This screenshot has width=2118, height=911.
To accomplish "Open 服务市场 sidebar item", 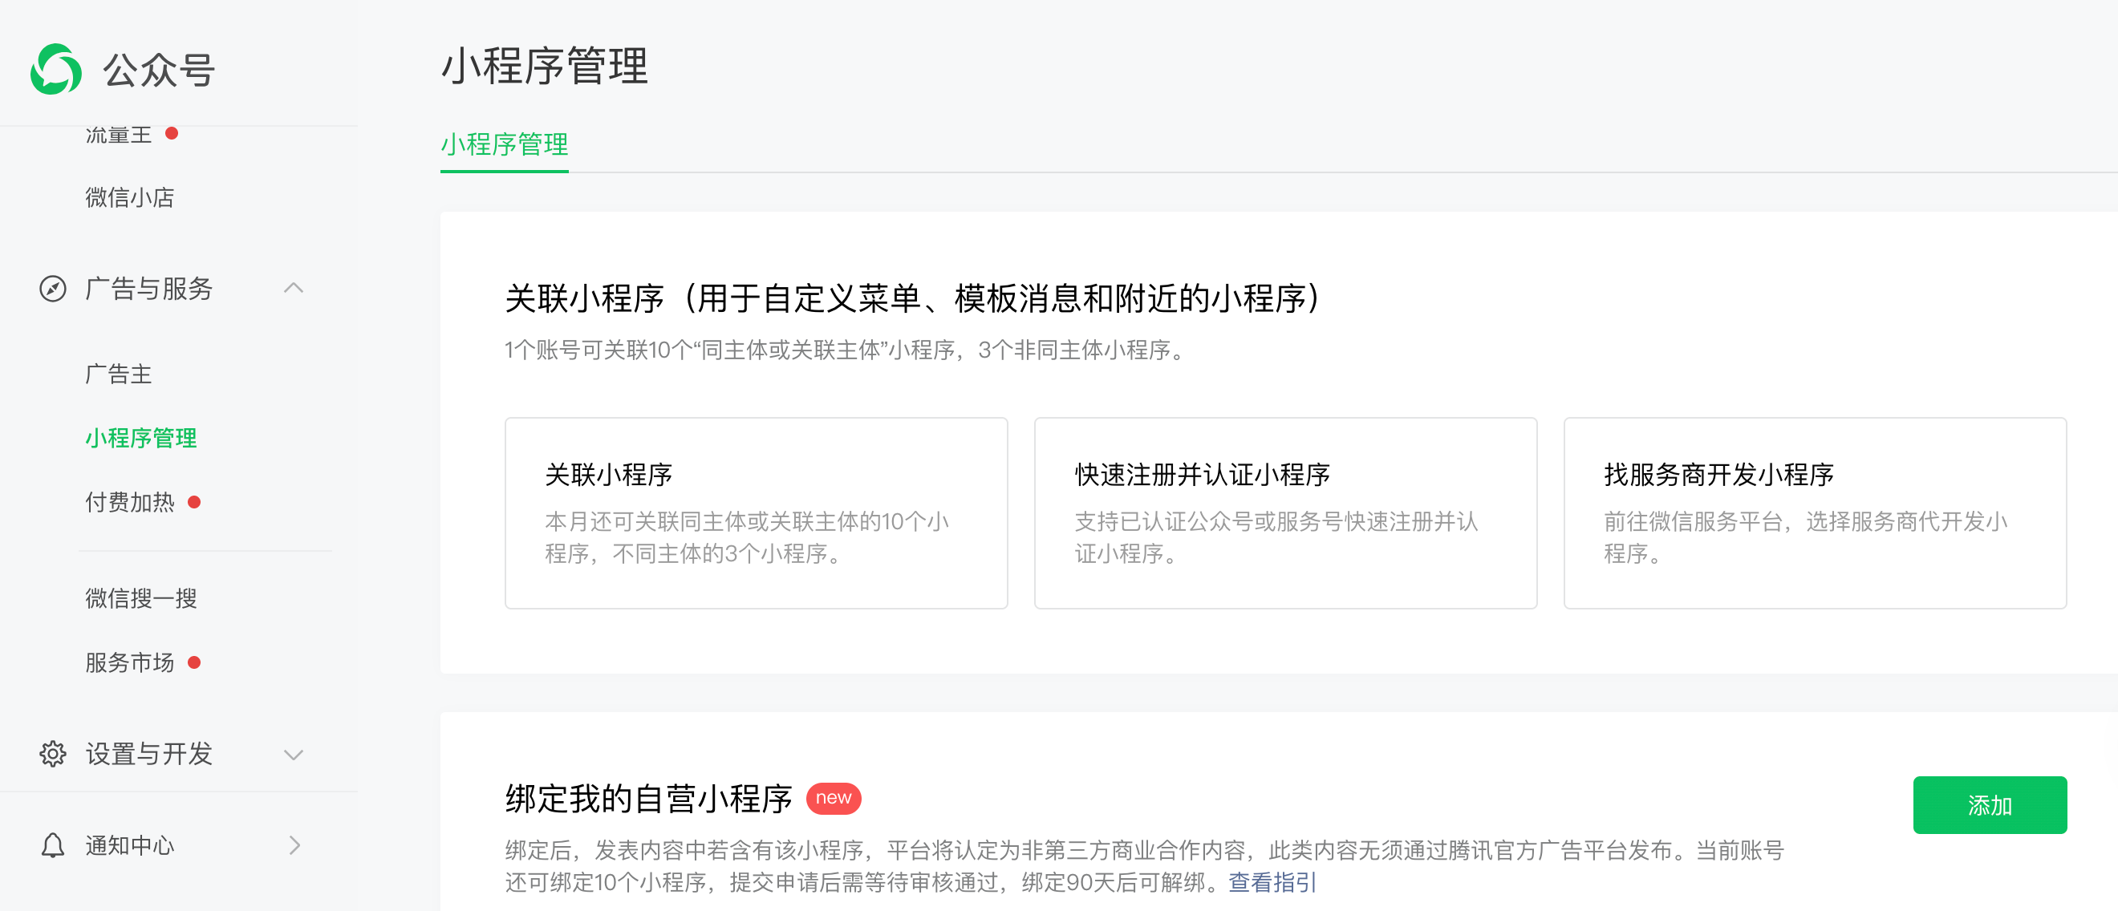I will tap(130, 662).
